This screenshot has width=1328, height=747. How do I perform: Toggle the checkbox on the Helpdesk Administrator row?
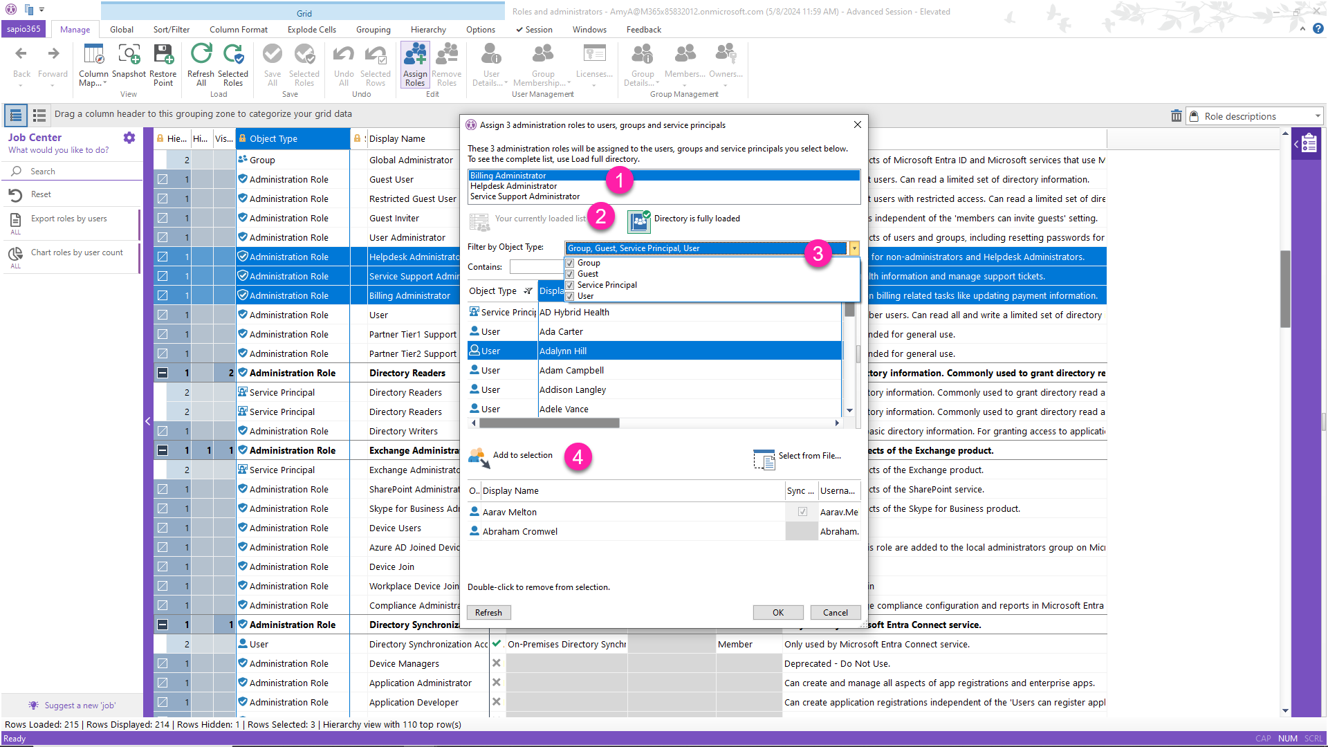tap(163, 257)
